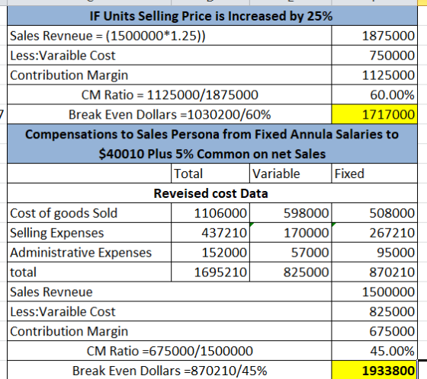Click the 60.00% CM ratio cell
The width and height of the screenshot is (427, 379).
[374, 94]
